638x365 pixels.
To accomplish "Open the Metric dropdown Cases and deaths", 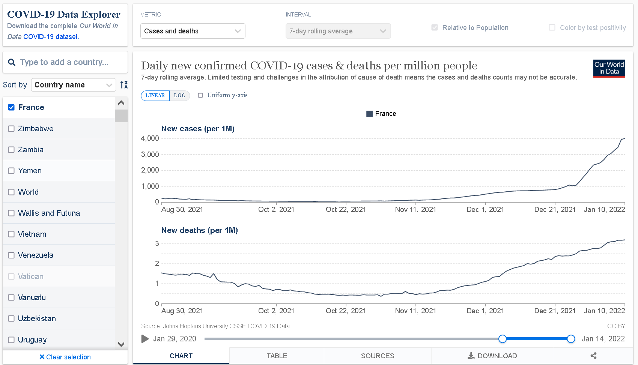I will [x=193, y=31].
